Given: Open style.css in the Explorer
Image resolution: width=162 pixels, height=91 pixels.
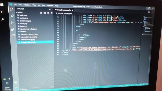Looking at the screenshot, I should 23,32.
